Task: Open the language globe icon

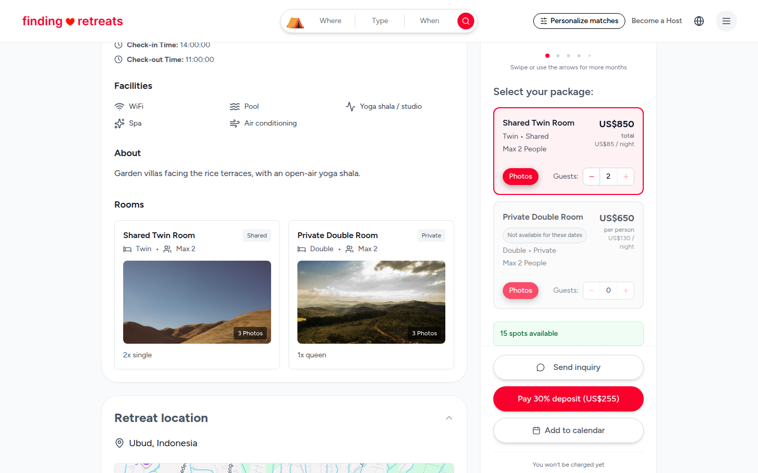Action: [699, 21]
